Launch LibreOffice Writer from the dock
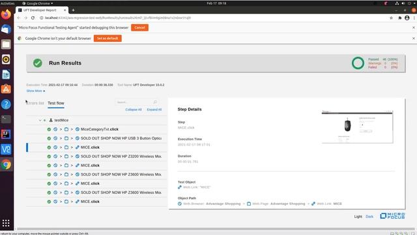This screenshot has height=235, width=417. [x=6, y=74]
